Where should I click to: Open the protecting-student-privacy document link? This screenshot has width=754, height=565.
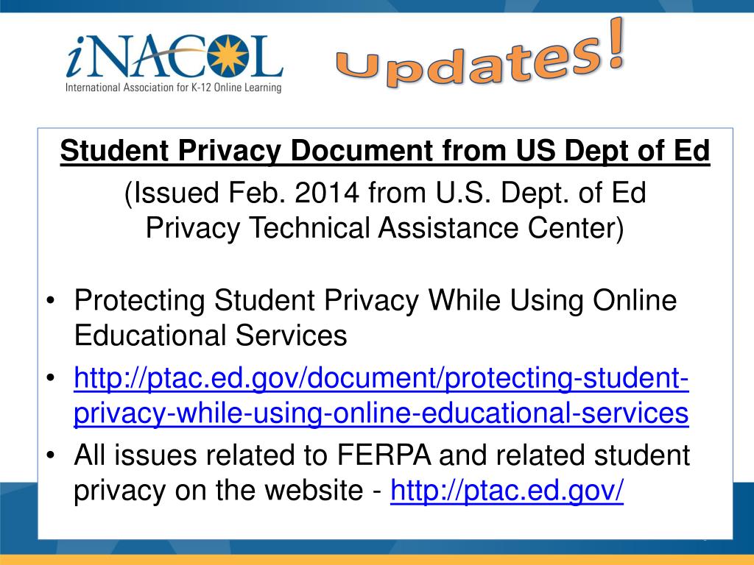tap(381, 397)
